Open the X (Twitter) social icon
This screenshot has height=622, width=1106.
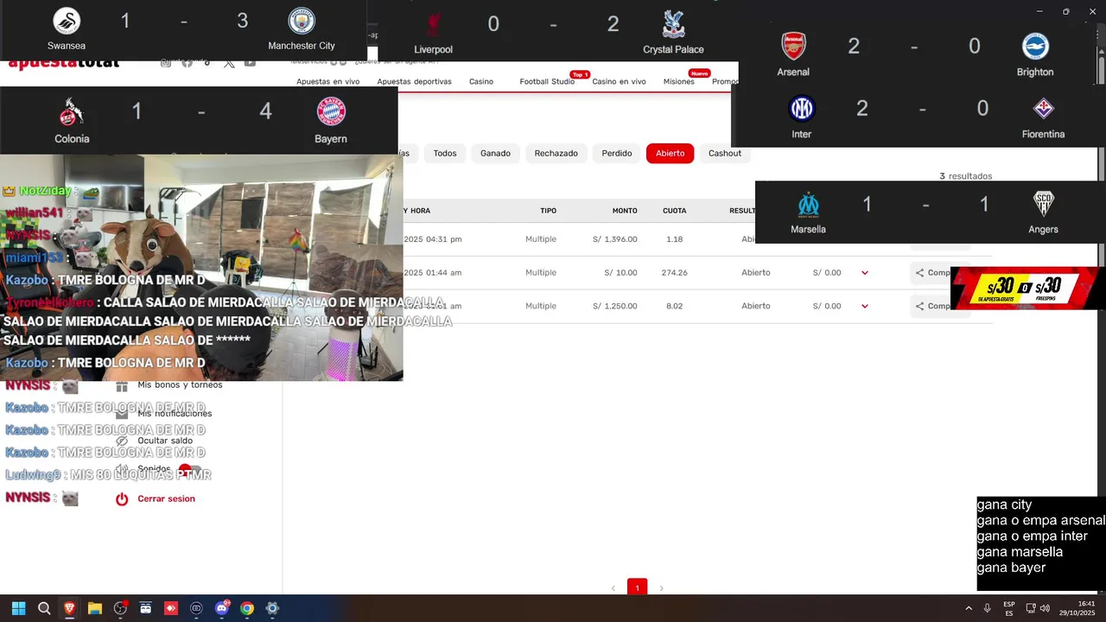229,62
